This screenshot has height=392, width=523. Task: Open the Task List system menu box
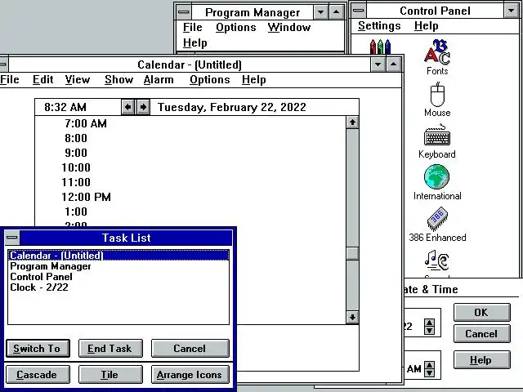click(12, 238)
